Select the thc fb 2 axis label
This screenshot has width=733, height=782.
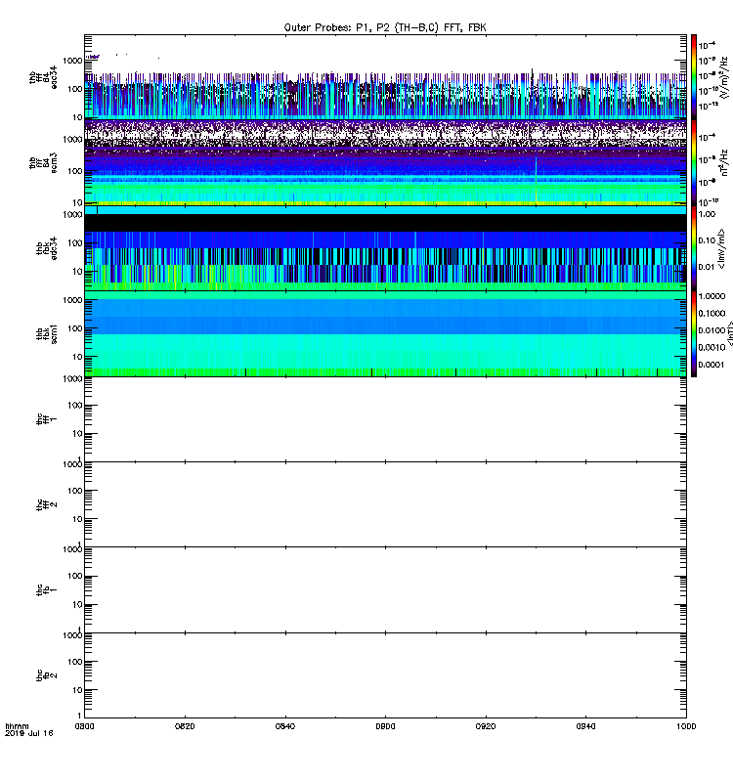(46, 675)
